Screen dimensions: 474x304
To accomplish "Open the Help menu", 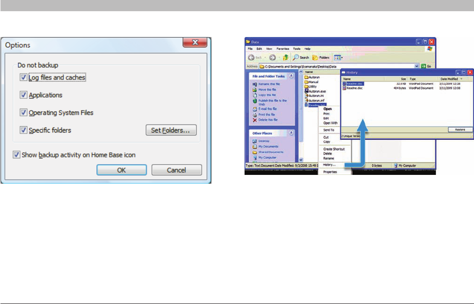I will pyautogui.click(x=307, y=49).
